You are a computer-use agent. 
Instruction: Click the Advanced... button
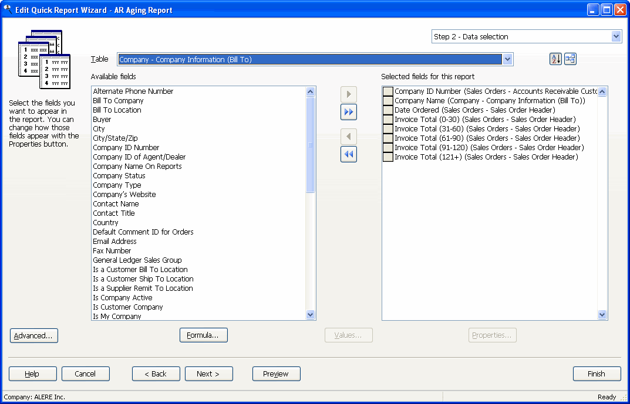[x=34, y=336]
